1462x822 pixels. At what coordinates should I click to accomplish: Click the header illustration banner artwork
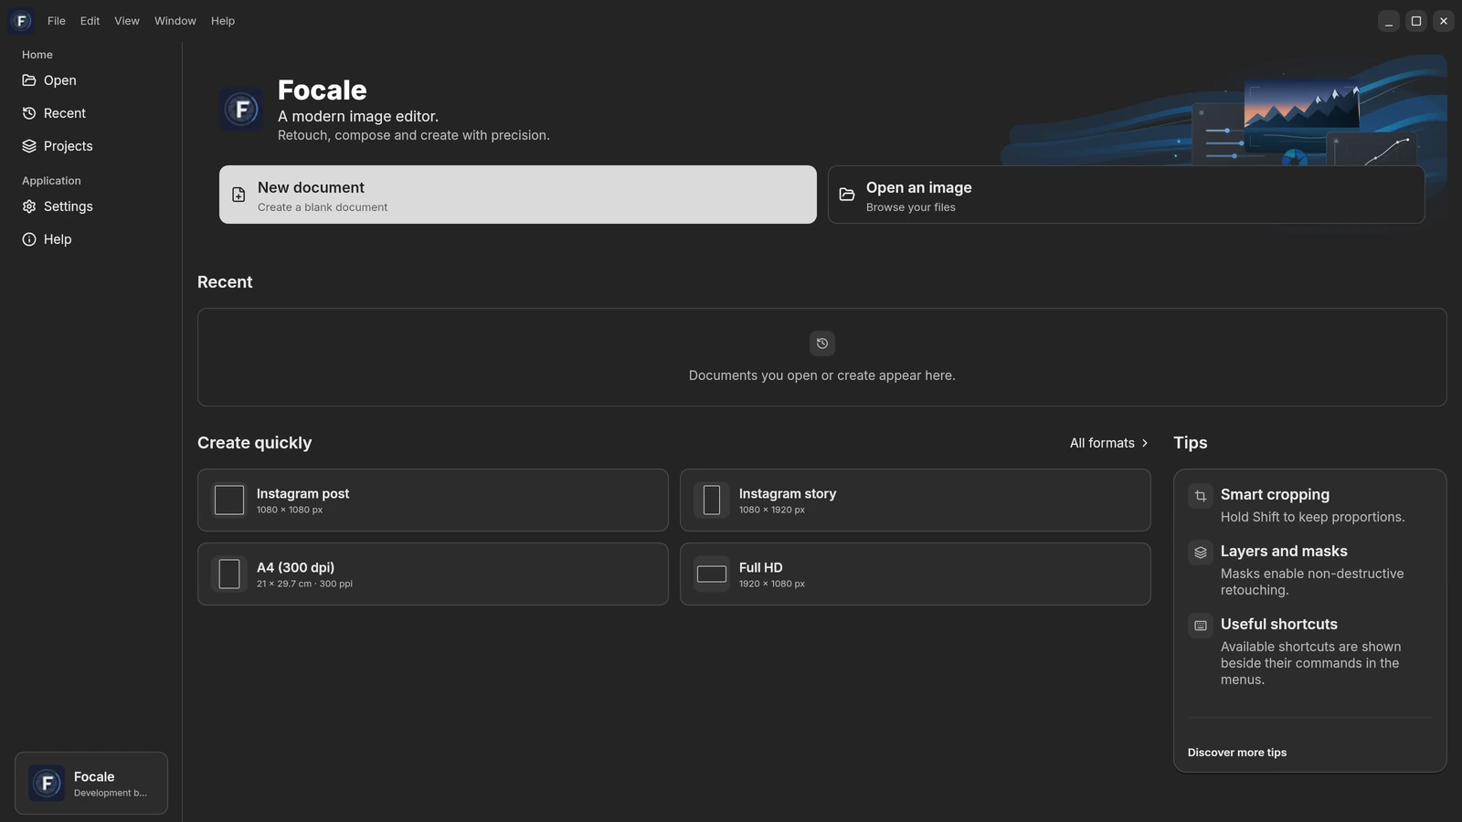point(1224,110)
